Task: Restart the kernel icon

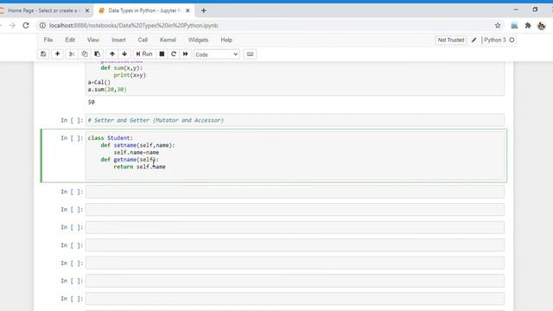Action: click(x=174, y=54)
